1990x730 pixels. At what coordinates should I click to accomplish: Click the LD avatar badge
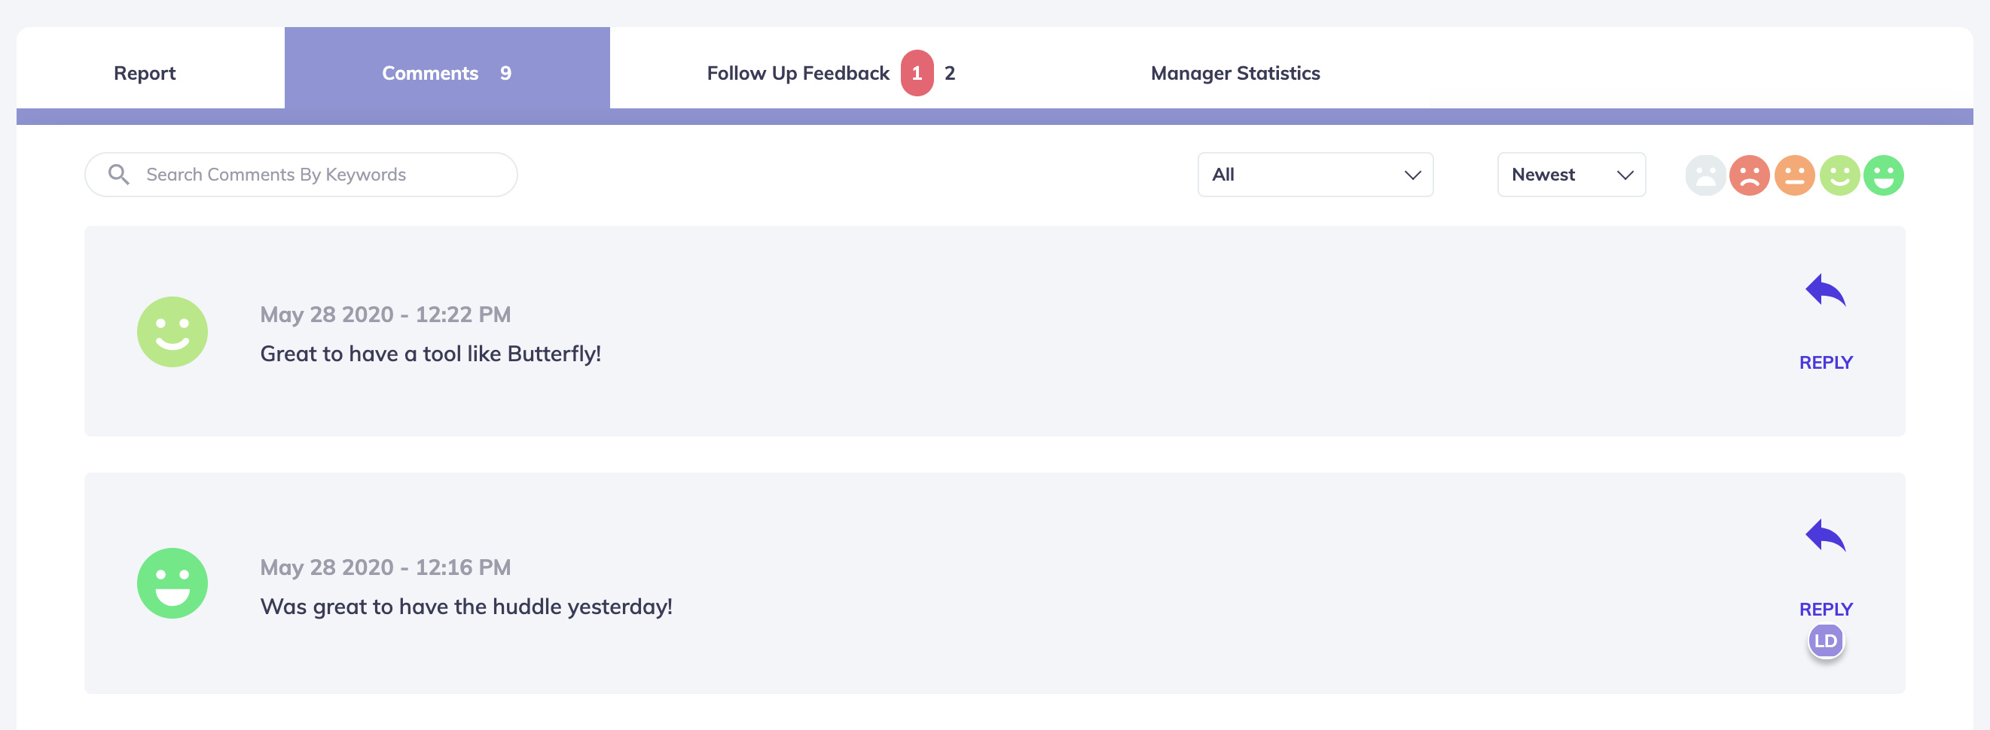point(1826,640)
